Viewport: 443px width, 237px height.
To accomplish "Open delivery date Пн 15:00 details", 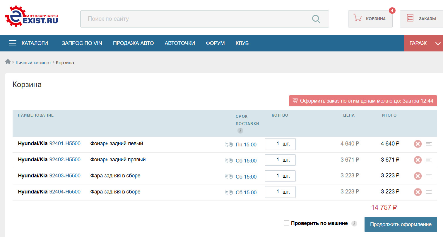I will coord(246,145).
